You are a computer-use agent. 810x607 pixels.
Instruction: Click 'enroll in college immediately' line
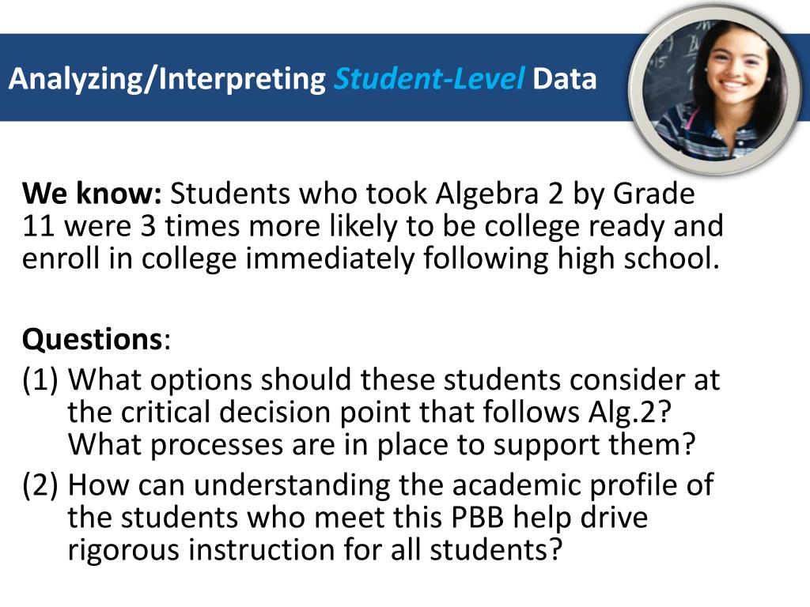(x=218, y=258)
